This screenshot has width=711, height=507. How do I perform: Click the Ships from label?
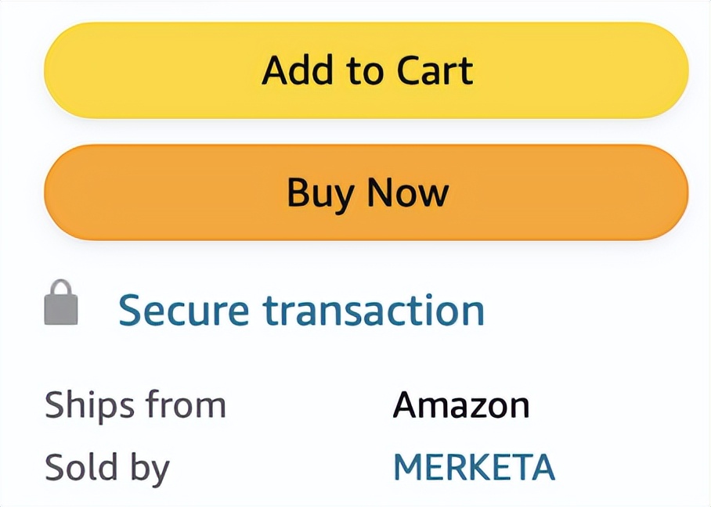pyautogui.click(x=135, y=405)
